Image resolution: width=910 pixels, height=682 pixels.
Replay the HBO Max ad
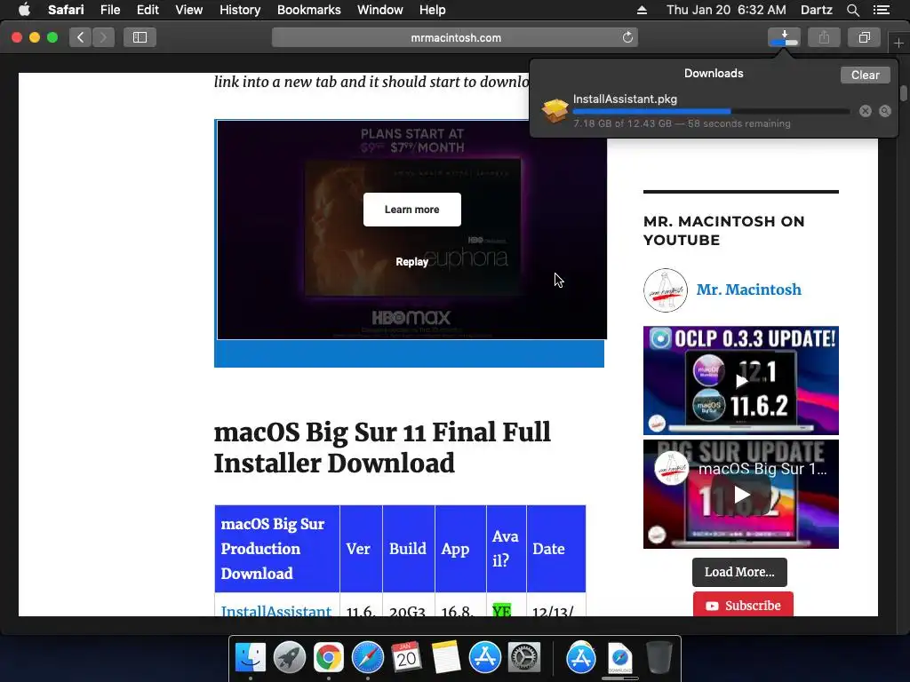tap(412, 262)
